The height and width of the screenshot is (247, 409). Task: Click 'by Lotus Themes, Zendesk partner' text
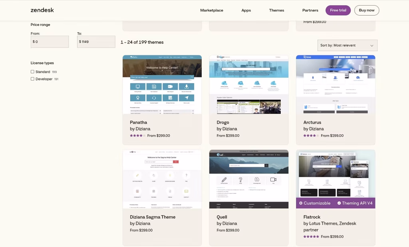tap(330, 227)
